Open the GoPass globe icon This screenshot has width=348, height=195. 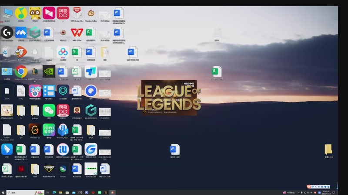pos(63,169)
